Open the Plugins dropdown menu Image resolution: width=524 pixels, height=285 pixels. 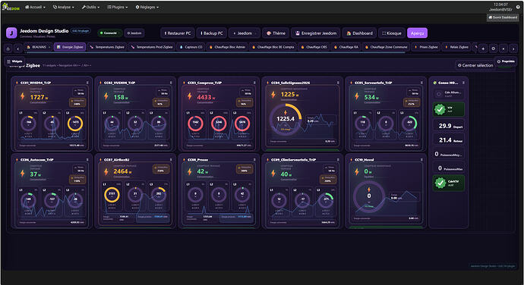coord(118,7)
